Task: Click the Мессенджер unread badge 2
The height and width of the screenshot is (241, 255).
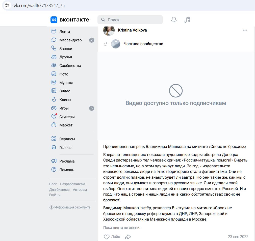Action: [x=92, y=40]
